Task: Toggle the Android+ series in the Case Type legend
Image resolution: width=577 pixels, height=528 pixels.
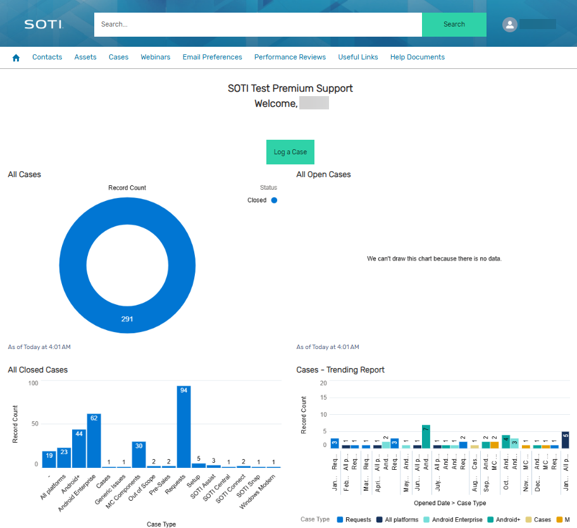Action: (x=491, y=520)
